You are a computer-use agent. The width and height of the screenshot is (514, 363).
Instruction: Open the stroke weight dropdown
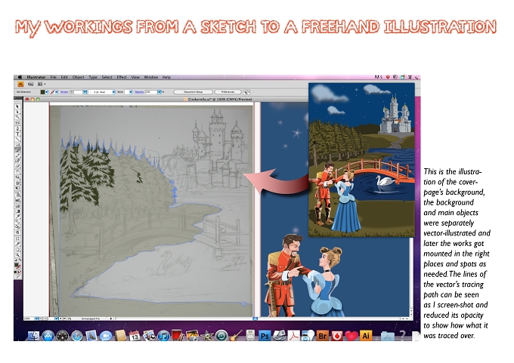[x=85, y=92]
